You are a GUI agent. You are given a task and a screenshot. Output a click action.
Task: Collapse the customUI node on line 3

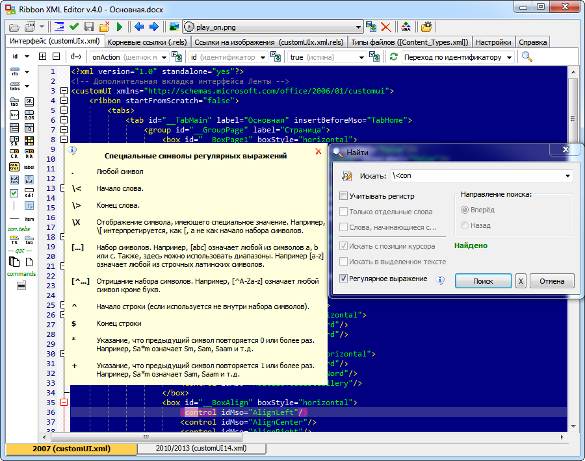click(x=64, y=91)
